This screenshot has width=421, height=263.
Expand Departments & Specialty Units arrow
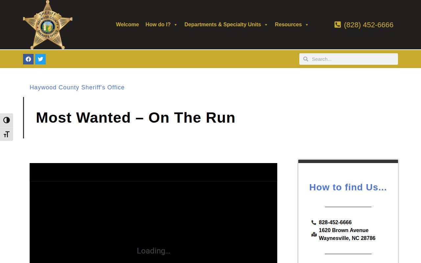[266, 25]
